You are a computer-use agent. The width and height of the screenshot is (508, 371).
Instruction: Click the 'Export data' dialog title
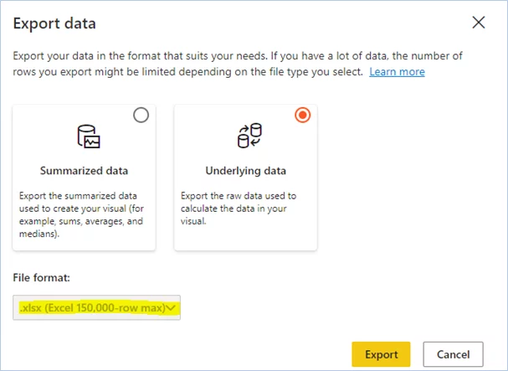(x=54, y=23)
